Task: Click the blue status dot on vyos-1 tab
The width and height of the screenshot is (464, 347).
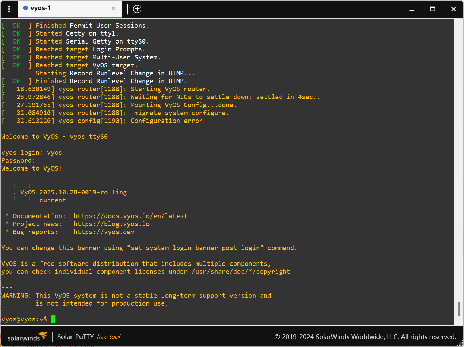Action: tap(26, 8)
